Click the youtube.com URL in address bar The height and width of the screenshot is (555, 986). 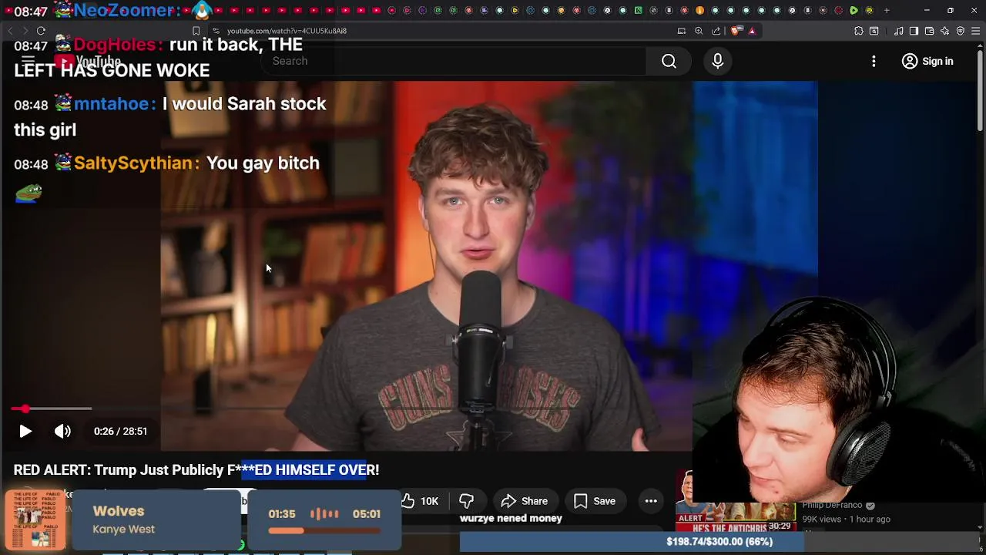point(287,31)
